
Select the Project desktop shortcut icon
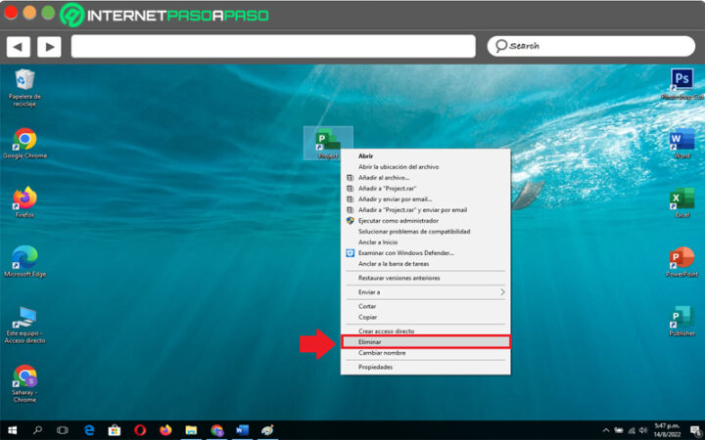pos(328,143)
